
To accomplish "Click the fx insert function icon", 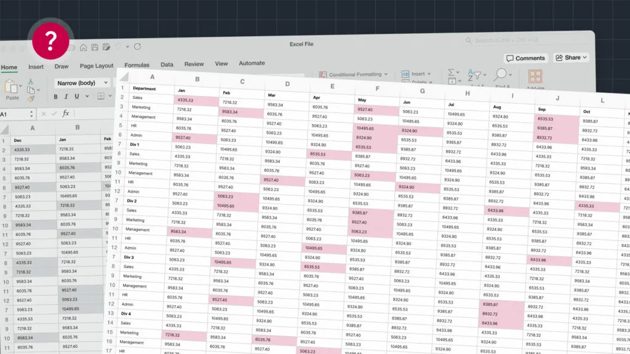I will coord(65,114).
